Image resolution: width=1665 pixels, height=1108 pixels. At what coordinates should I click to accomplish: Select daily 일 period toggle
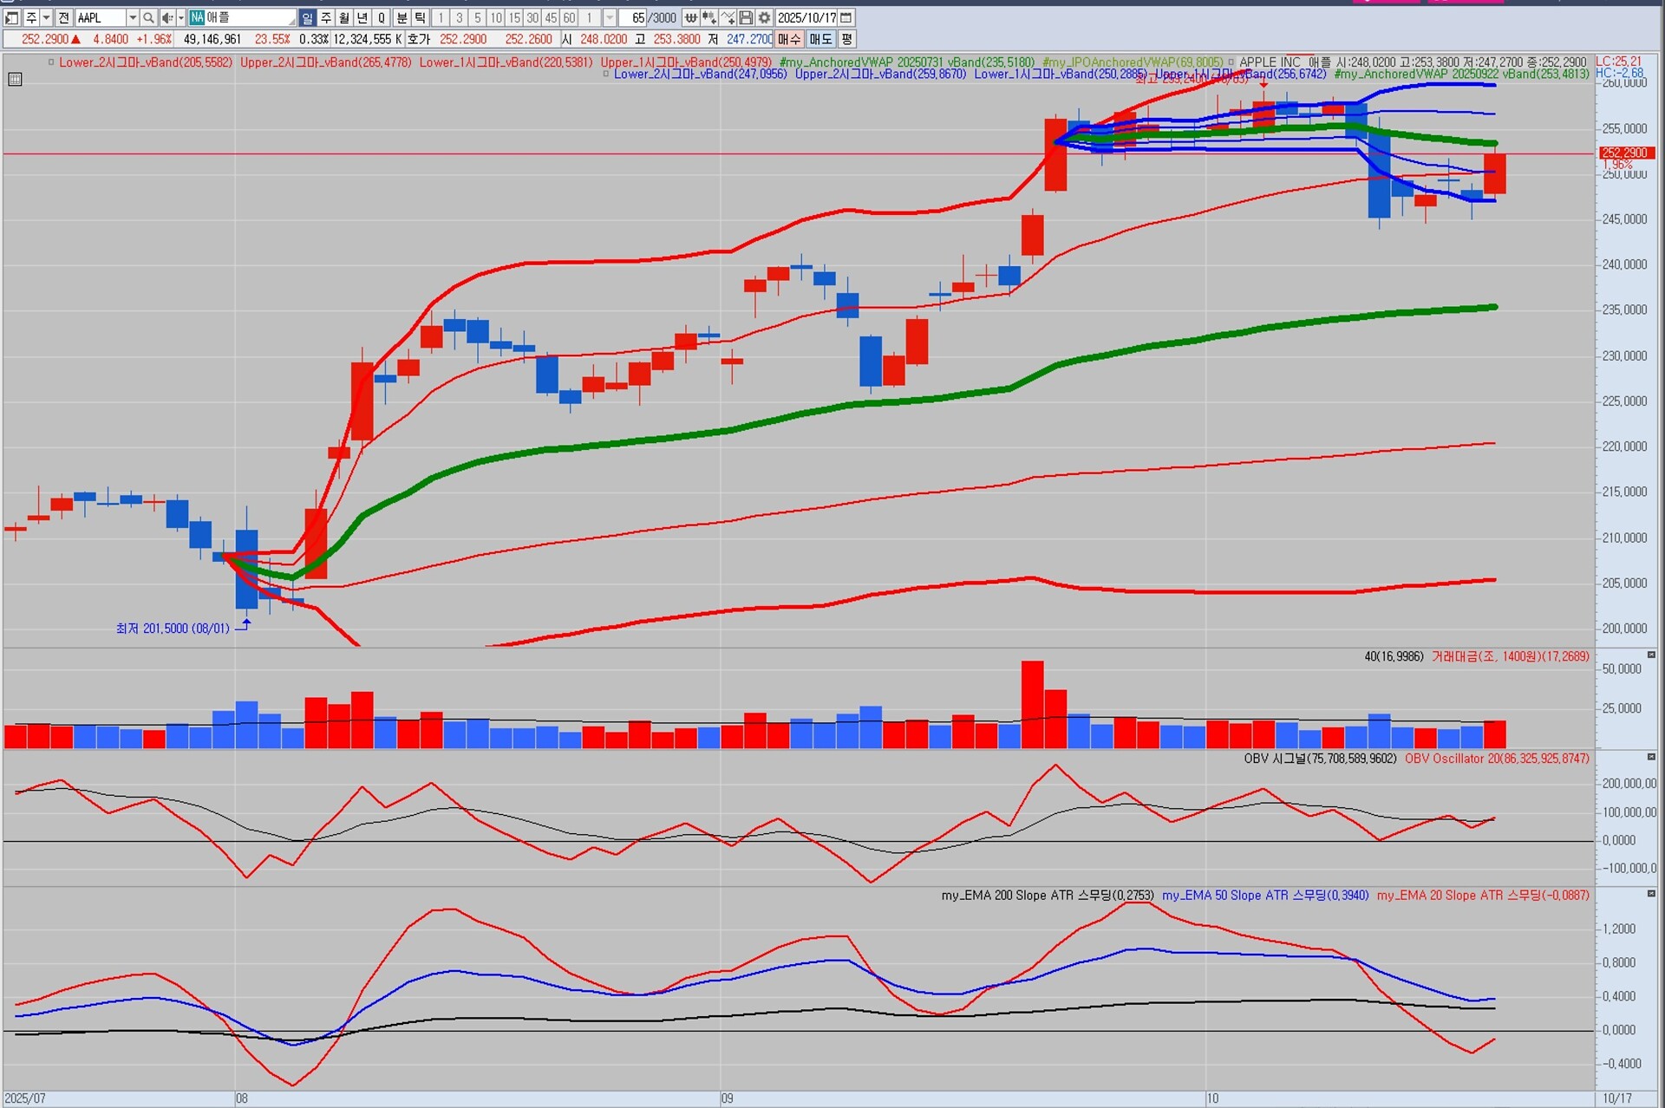(x=307, y=17)
